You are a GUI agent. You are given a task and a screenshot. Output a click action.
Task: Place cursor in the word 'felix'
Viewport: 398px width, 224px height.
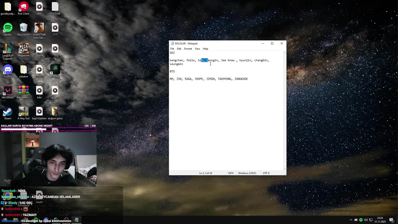point(191,60)
